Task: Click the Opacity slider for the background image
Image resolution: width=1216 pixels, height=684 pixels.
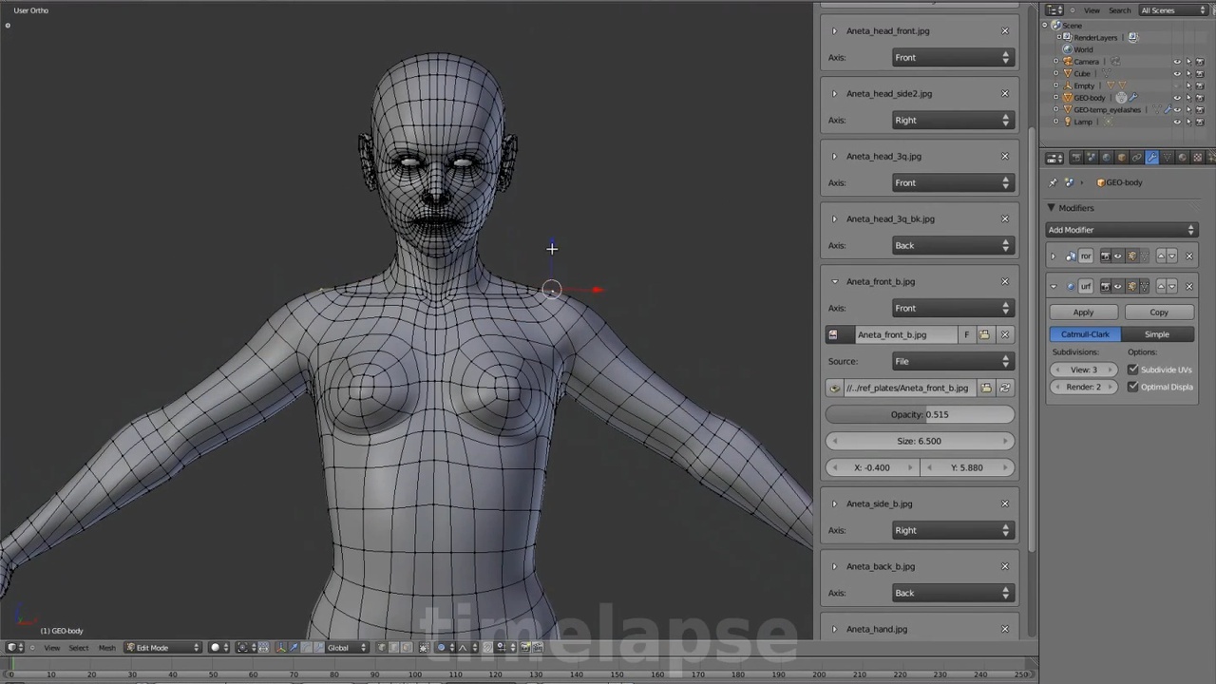Action: (919, 414)
